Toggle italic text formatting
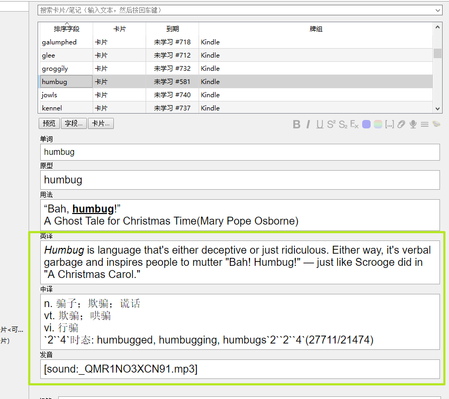 coord(308,124)
